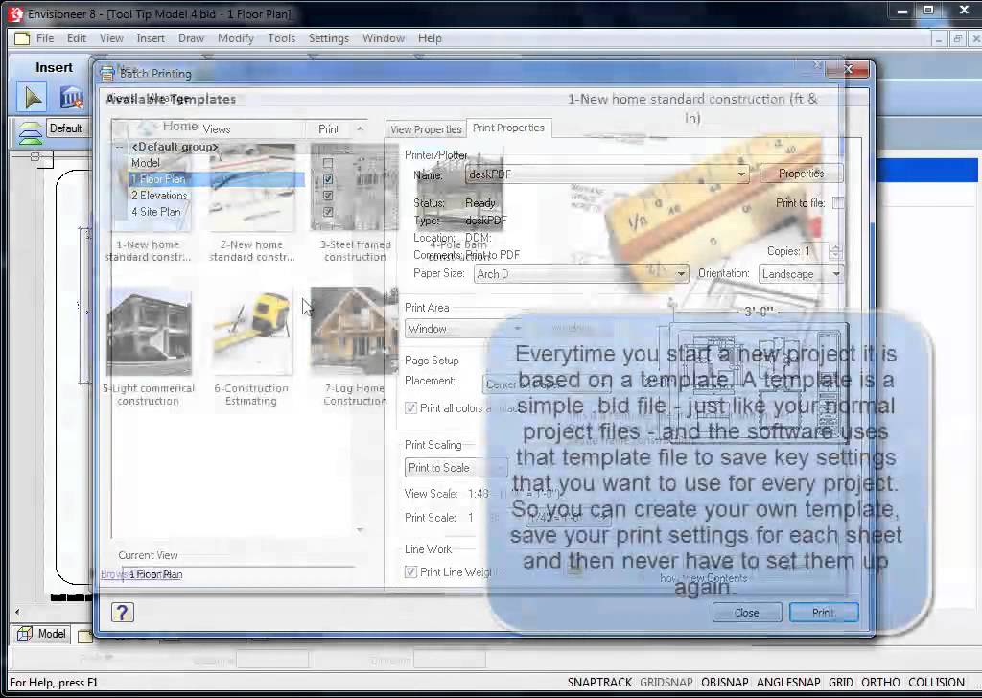This screenshot has height=698, width=982.
Task: Select the Model row in views list
Action: tap(146, 163)
